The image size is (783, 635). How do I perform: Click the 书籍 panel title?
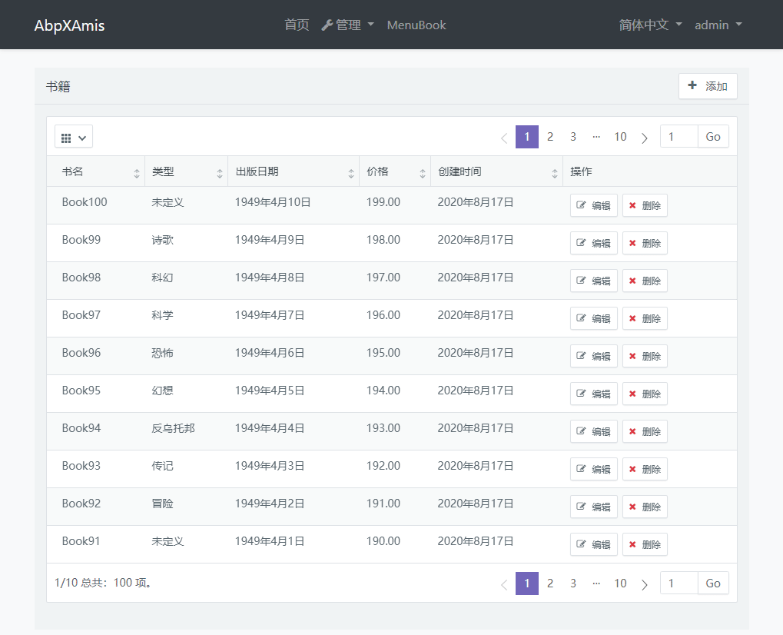point(58,86)
